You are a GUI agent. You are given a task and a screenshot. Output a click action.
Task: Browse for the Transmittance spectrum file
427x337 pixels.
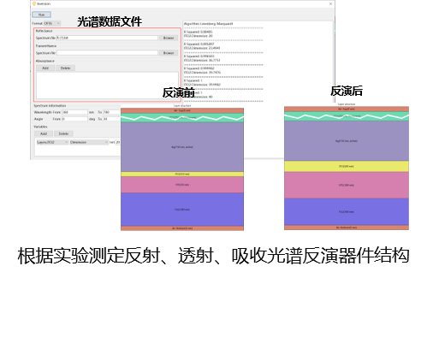169,53
